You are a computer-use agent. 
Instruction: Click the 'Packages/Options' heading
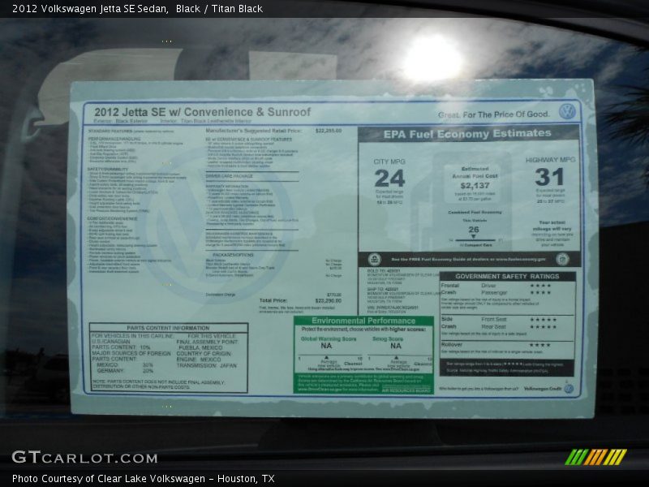pos(233,255)
